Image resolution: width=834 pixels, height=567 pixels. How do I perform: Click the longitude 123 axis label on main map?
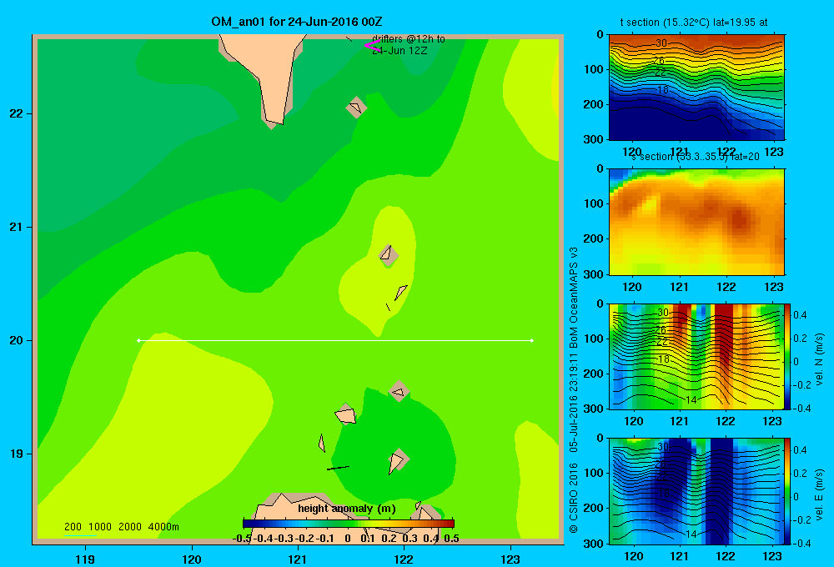[x=510, y=559]
